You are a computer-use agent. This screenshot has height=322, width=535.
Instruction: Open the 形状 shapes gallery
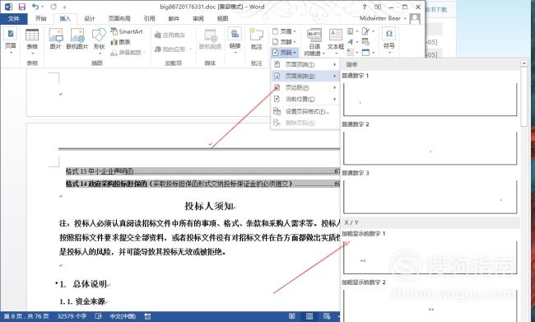click(99, 41)
